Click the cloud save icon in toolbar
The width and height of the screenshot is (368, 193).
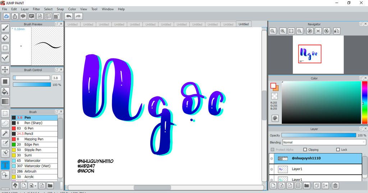6,16
